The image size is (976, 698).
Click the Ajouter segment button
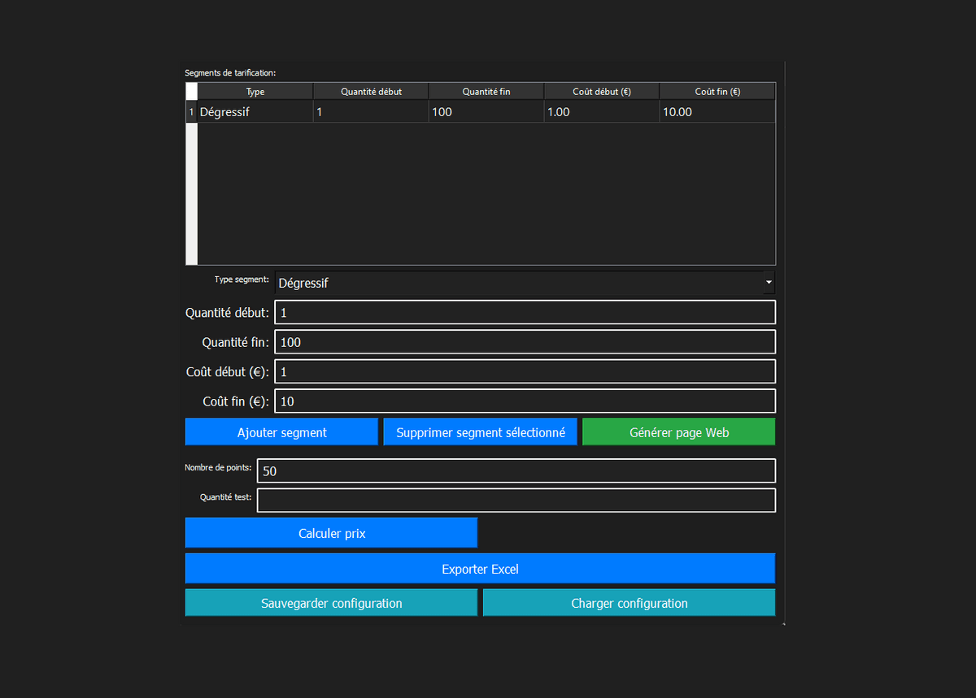(281, 432)
